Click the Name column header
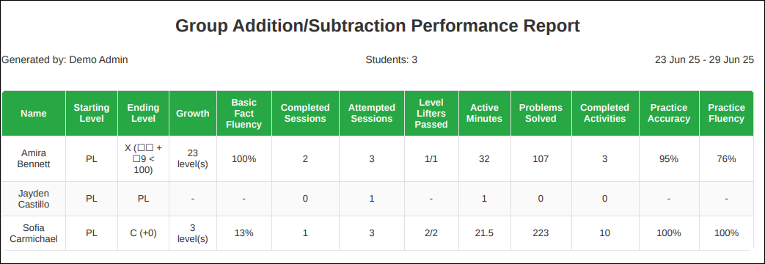The image size is (765, 264). coord(34,113)
